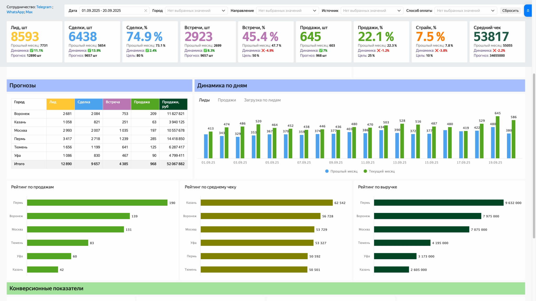Click the Средний чек value 53817
Image resolution: width=536 pixels, height=301 pixels.
[491, 37]
